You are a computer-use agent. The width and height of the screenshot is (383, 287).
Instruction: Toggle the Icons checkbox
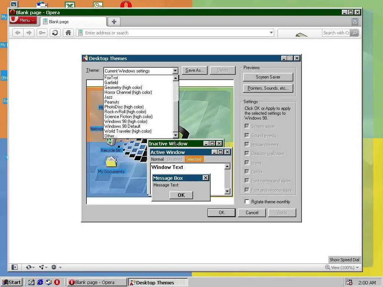pyautogui.click(x=247, y=163)
